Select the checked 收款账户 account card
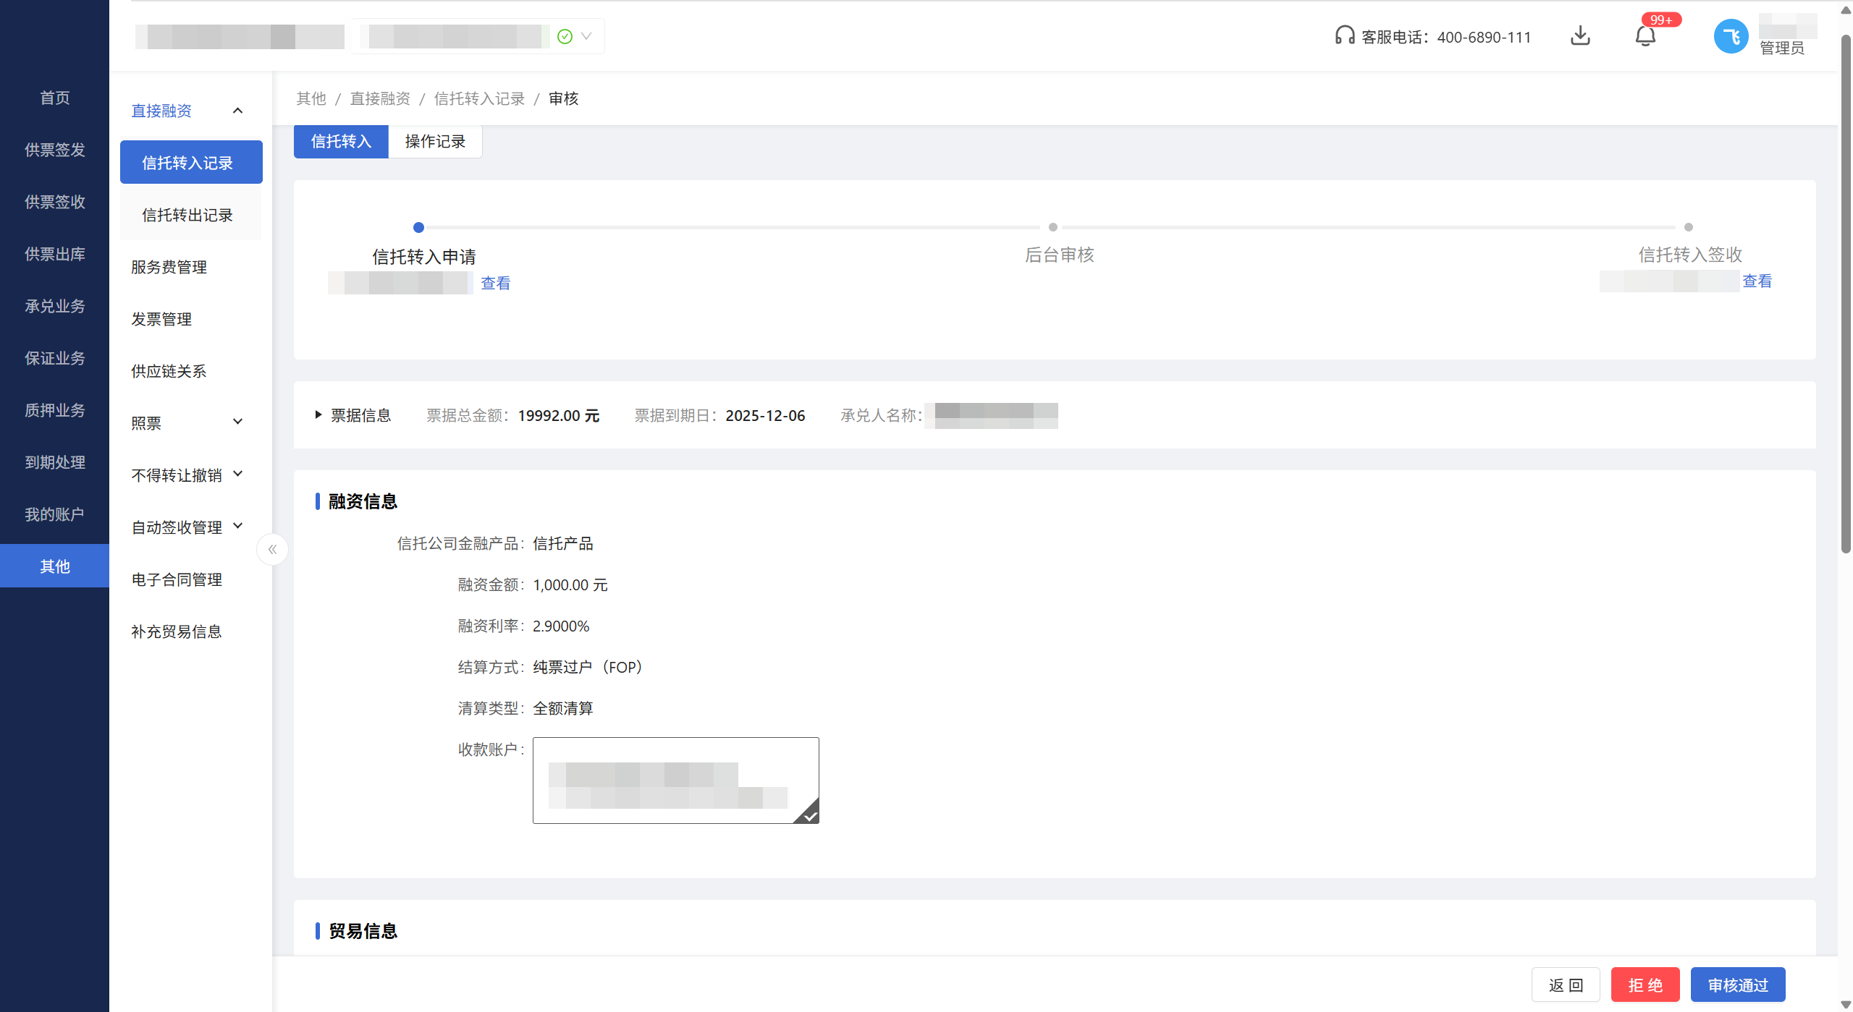 coord(675,781)
